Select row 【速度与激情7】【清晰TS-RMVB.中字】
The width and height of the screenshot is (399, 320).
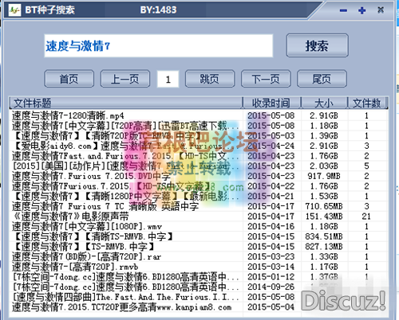pyautogui.click(x=199, y=236)
